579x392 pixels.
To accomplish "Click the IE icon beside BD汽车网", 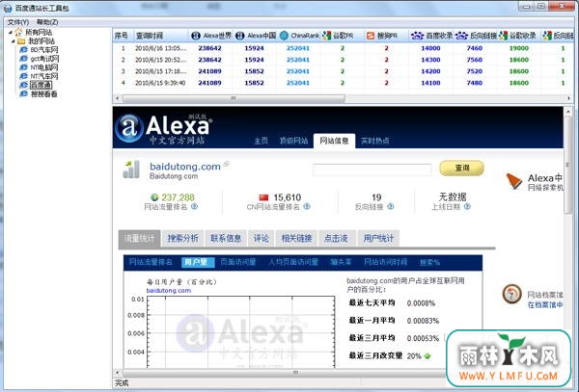I will 23,50.
